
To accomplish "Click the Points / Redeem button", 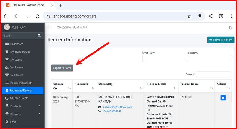I will point(220,40).
